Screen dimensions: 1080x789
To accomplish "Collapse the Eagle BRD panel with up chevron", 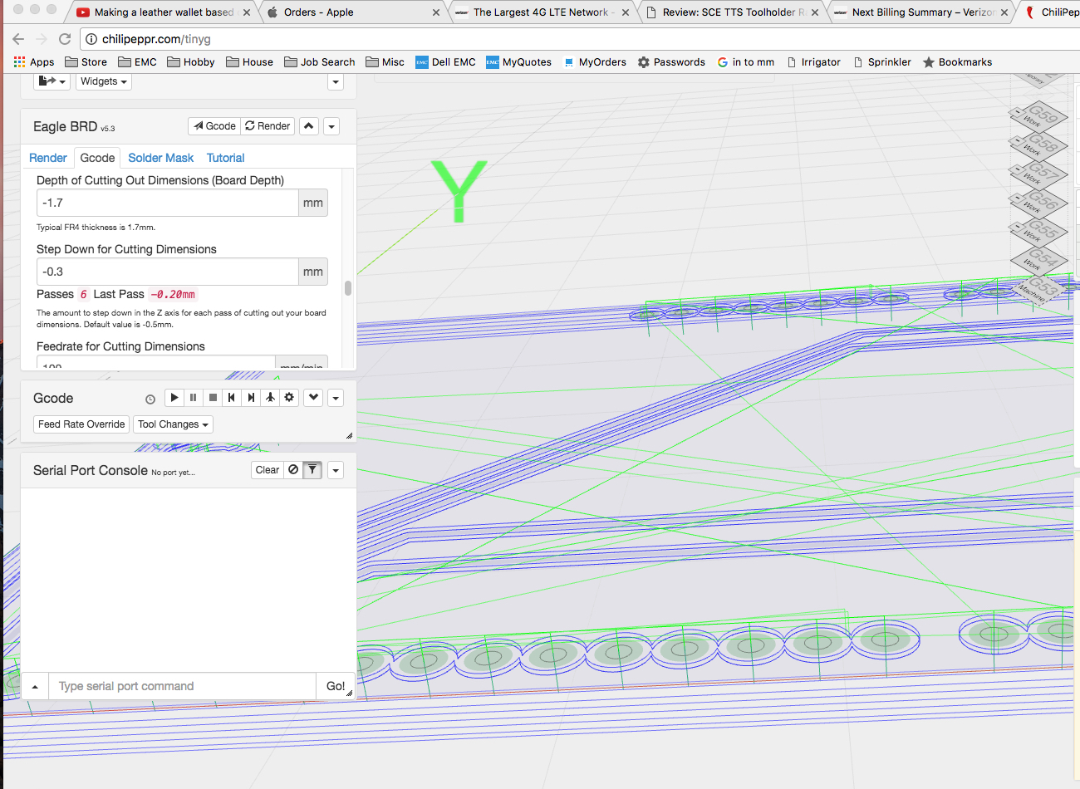I will pos(309,126).
